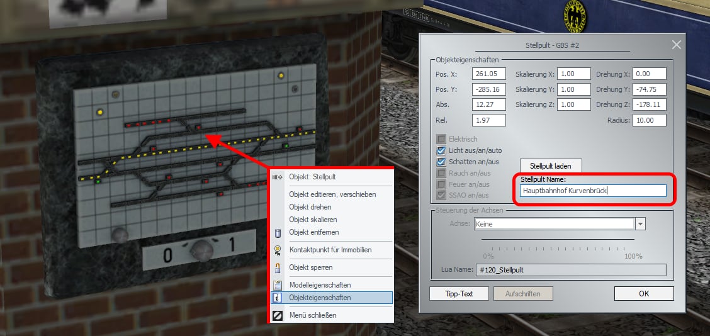710x336 pixels.
Task: Click the Stellpult laden button
Action: (x=550, y=165)
